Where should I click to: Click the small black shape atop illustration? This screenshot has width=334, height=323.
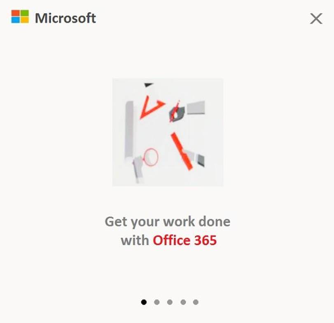(x=149, y=85)
